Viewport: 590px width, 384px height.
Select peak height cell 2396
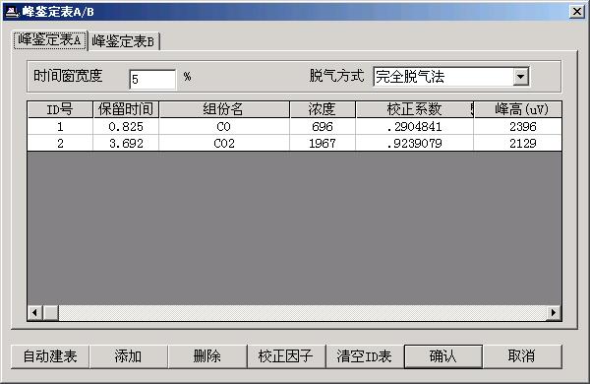pyautogui.click(x=518, y=127)
